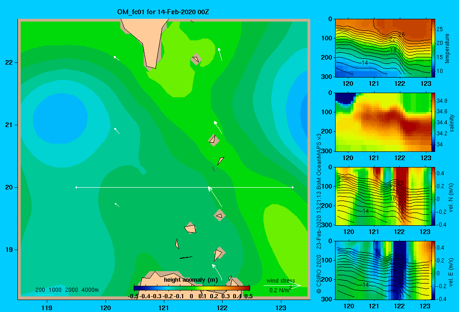The width and height of the screenshot is (459, 312).
Task: Click the 'BoM OceanMAPS v3' text
Action: pos(319,160)
